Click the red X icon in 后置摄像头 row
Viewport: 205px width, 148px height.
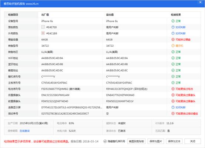click(173, 95)
